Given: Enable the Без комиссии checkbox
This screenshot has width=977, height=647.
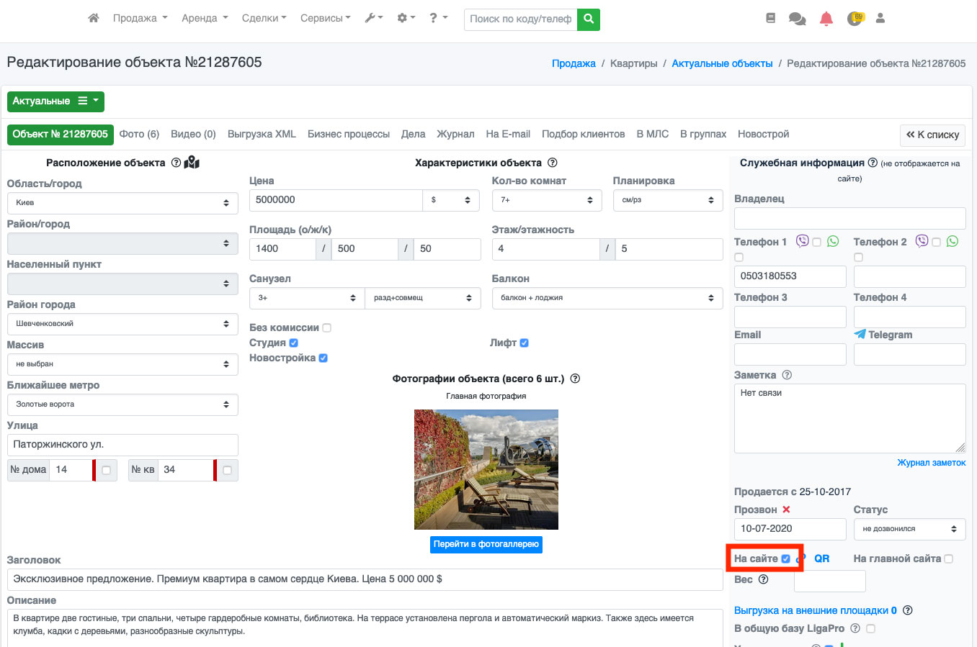Looking at the screenshot, I should coord(327,328).
